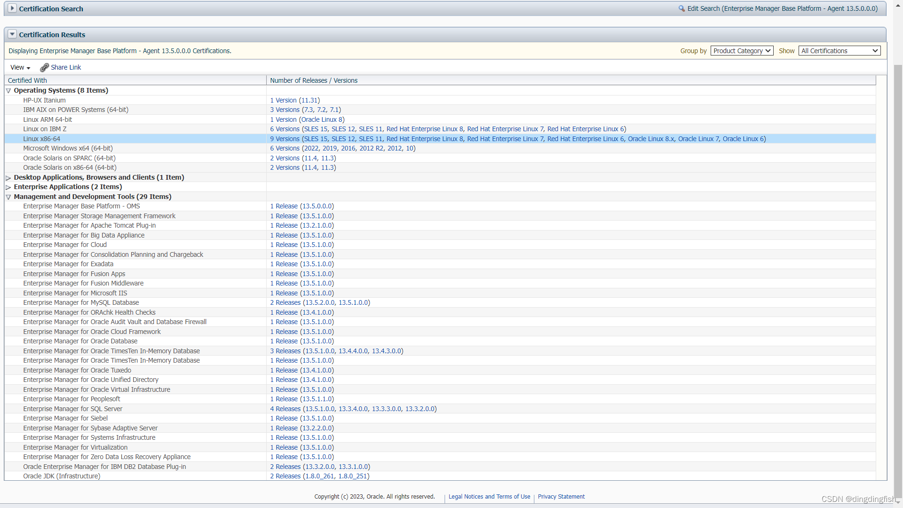Open 13.4.1.0.0 release for Oracle Unified Directory
This screenshot has height=508, width=903.
317,380
